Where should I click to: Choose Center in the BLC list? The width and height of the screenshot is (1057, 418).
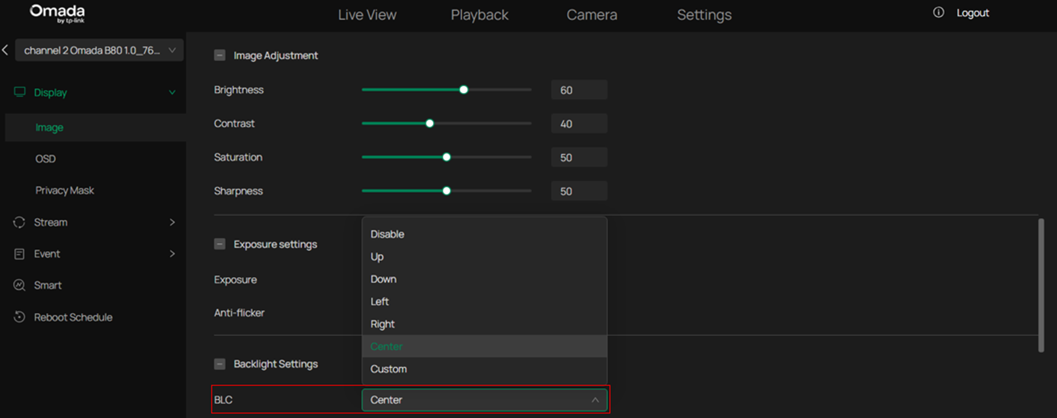[484, 346]
